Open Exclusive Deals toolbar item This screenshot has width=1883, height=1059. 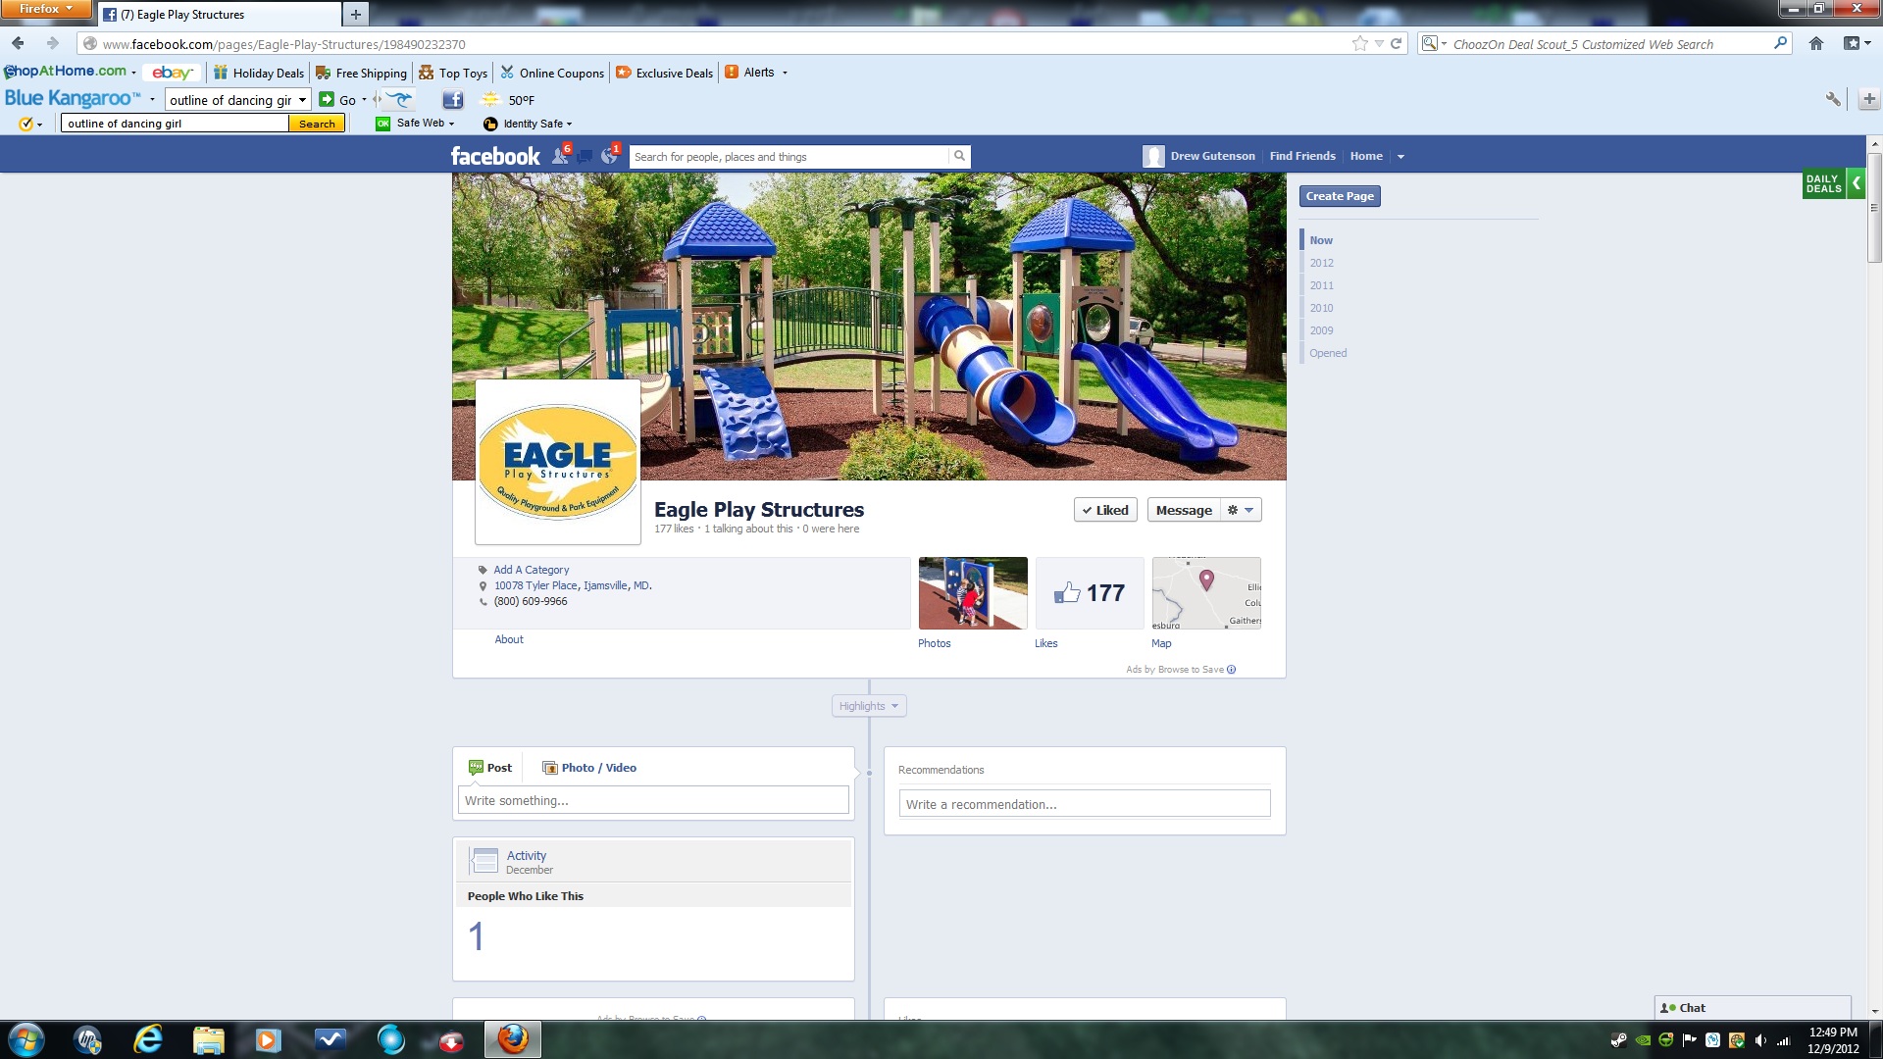tap(664, 73)
